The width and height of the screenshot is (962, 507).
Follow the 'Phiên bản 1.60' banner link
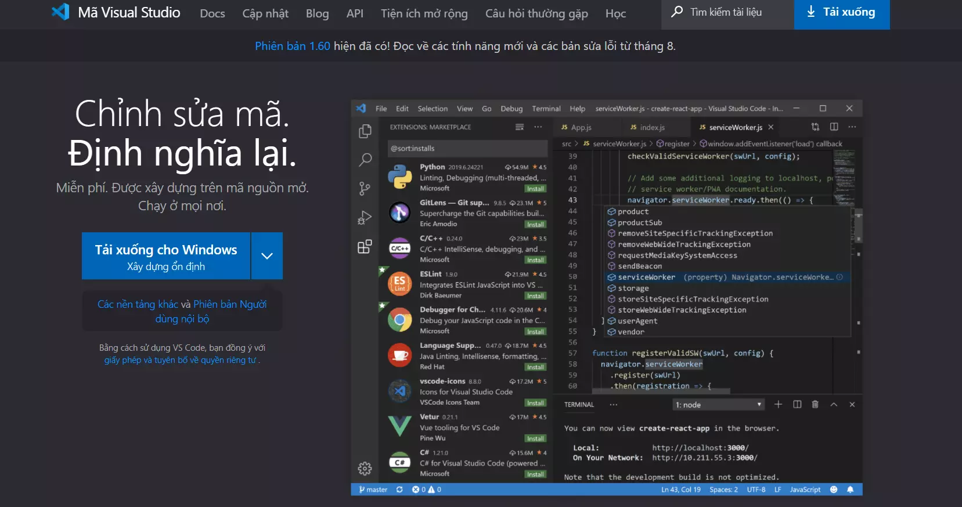[x=293, y=46]
